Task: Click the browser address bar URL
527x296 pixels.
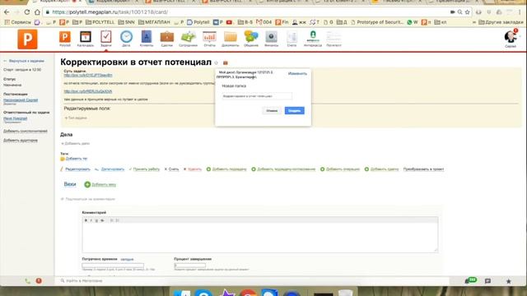Action: (110, 12)
